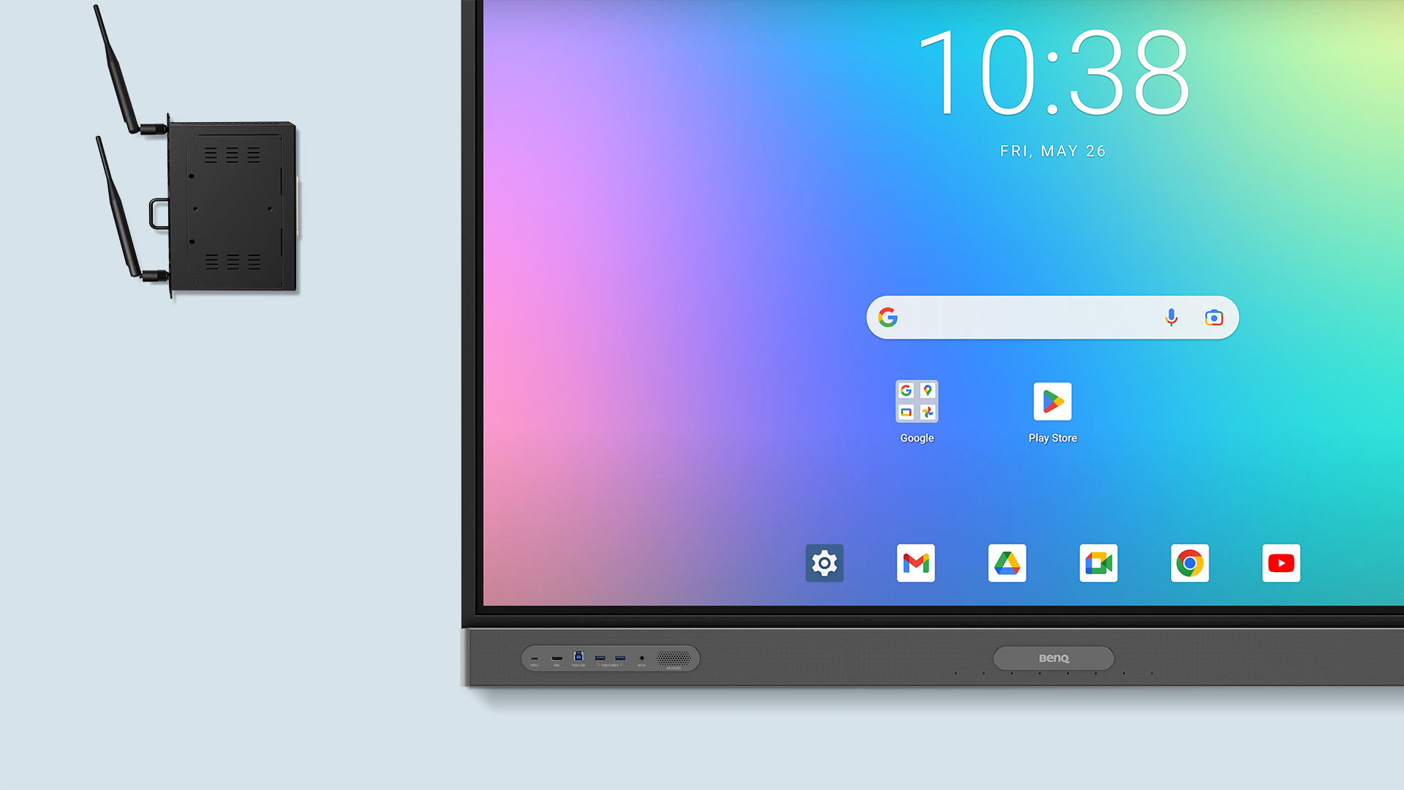The image size is (1404, 790).
Task: Open YouTube app
Action: click(x=1280, y=563)
